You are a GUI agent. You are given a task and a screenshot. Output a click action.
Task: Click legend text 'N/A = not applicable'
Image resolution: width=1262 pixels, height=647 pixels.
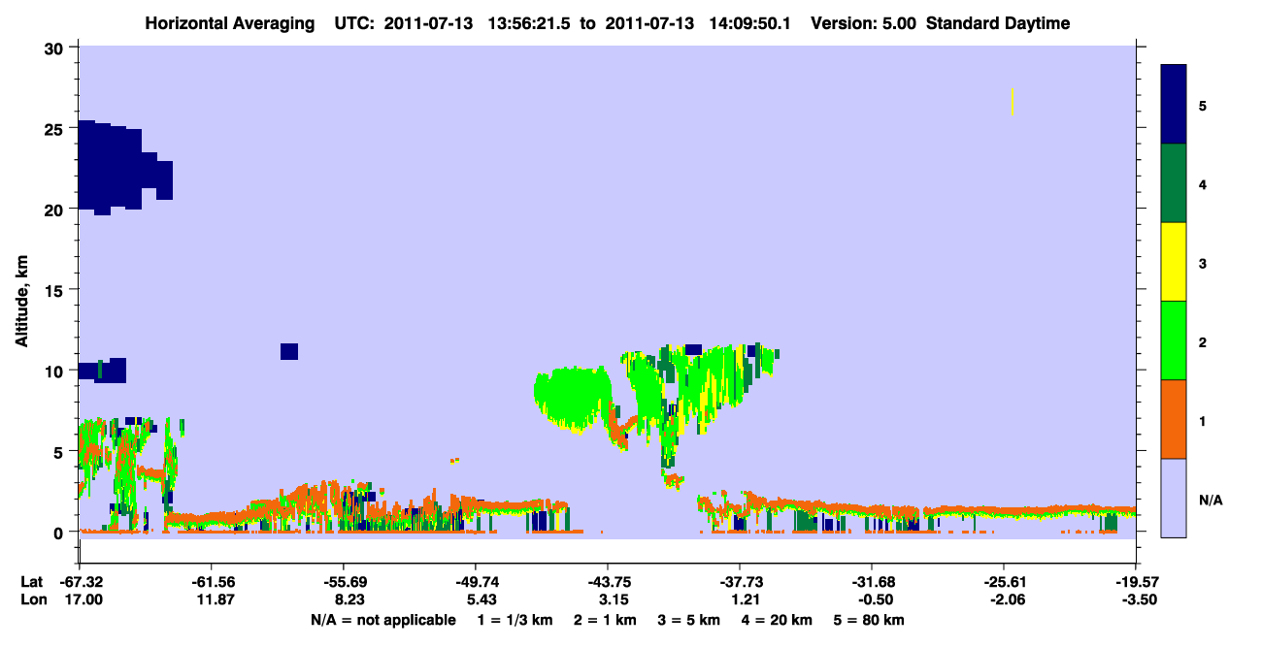tap(383, 620)
